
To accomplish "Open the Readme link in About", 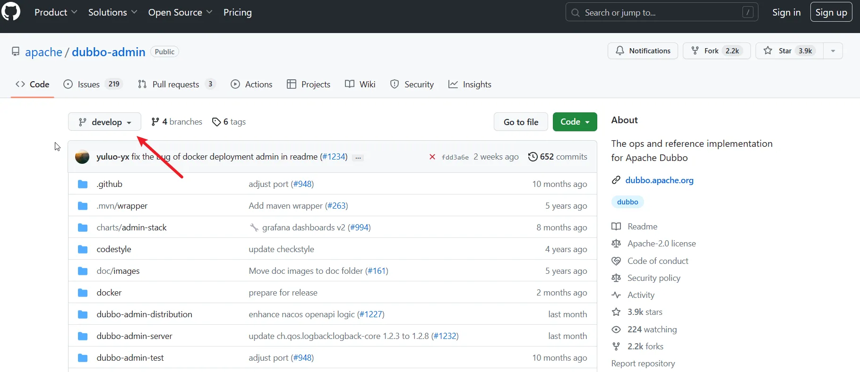I will [x=642, y=227].
